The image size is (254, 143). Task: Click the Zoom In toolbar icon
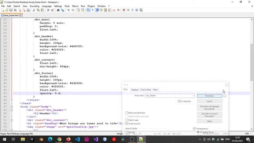[x=68, y=10]
